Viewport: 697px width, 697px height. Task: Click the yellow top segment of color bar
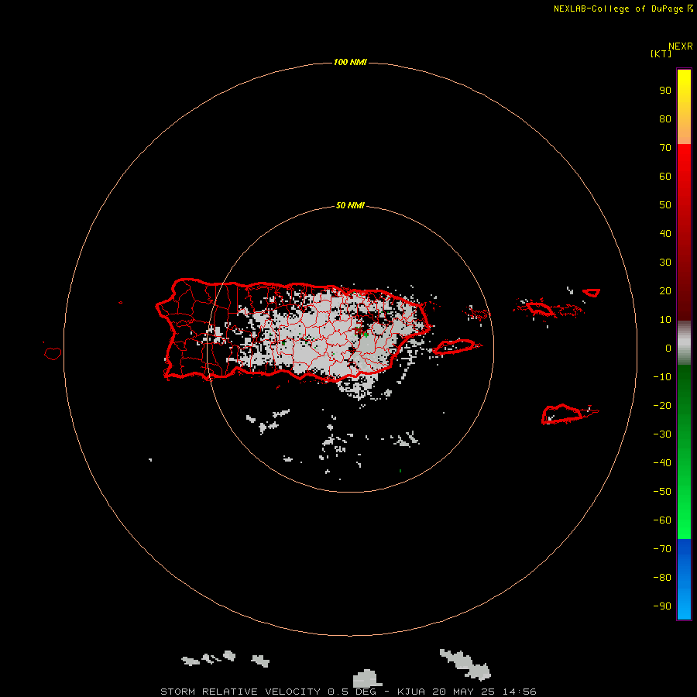pyautogui.click(x=684, y=107)
